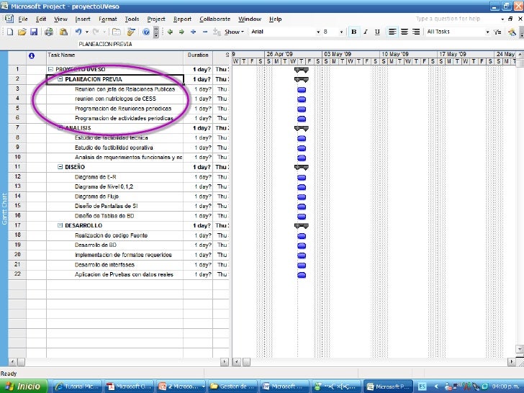Open the Edit menu
Viewport: 524px width, 393px height.
coord(41,19)
